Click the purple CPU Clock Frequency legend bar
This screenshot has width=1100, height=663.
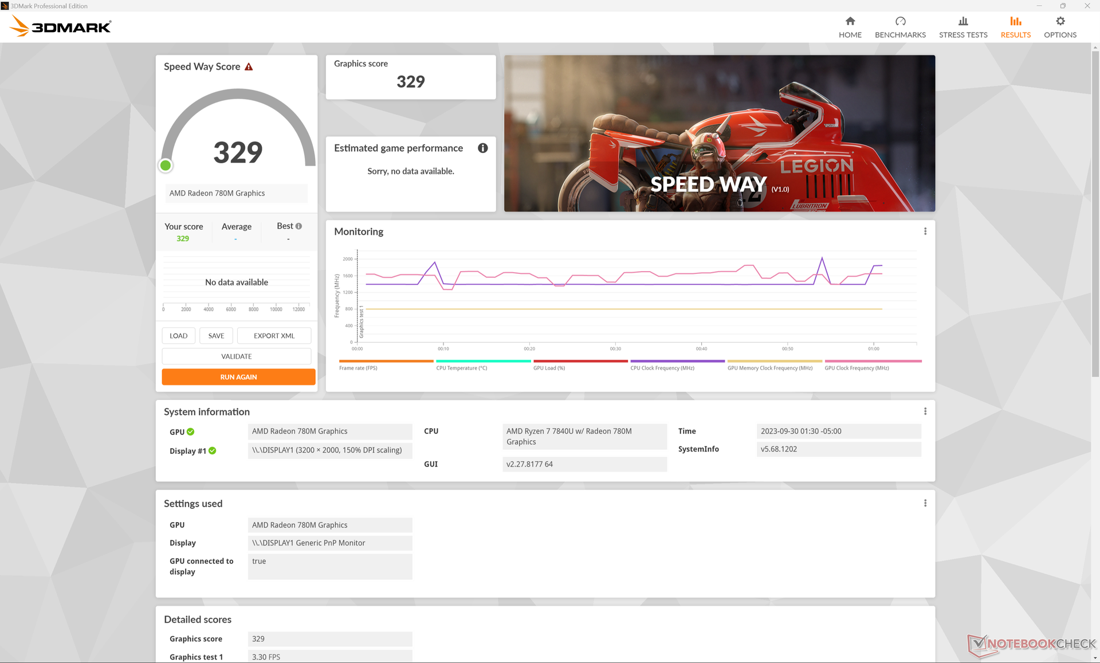point(677,362)
